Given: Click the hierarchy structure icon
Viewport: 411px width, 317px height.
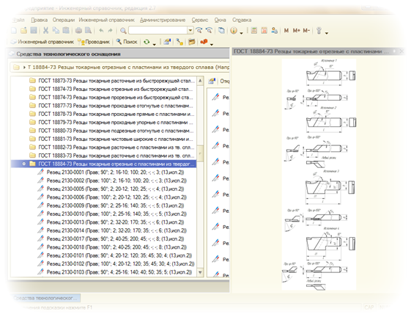Looking at the screenshot, I should click(179, 42).
